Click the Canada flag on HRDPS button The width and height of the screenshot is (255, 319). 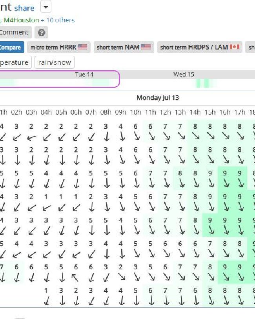pyautogui.click(x=235, y=47)
